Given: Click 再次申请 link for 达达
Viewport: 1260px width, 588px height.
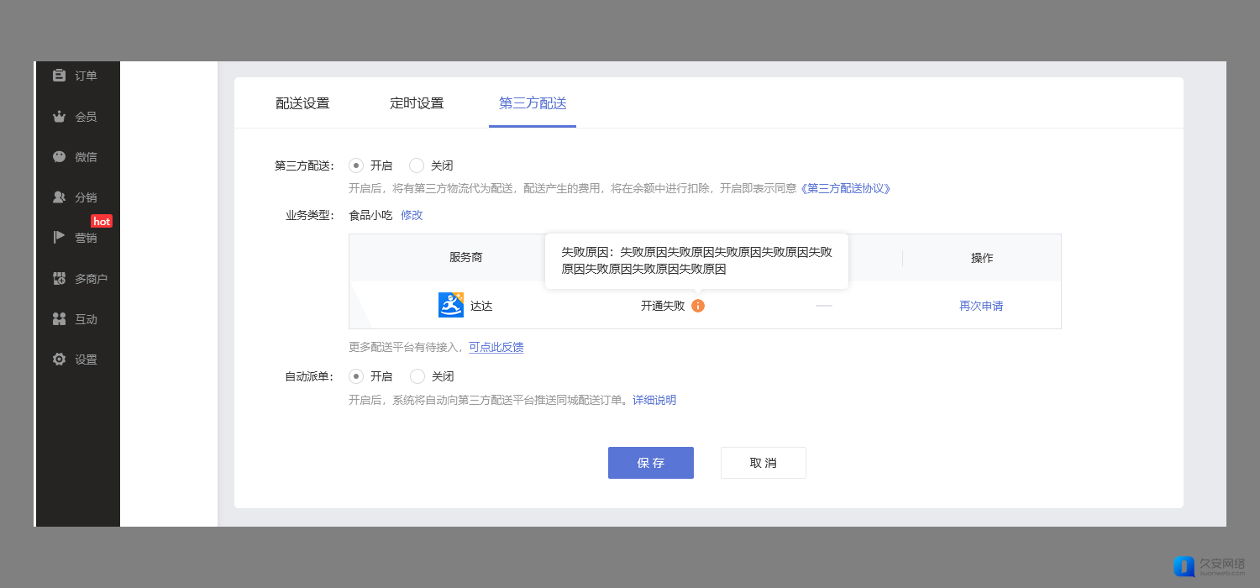Looking at the screenshot, I should [x=981, y=306].
